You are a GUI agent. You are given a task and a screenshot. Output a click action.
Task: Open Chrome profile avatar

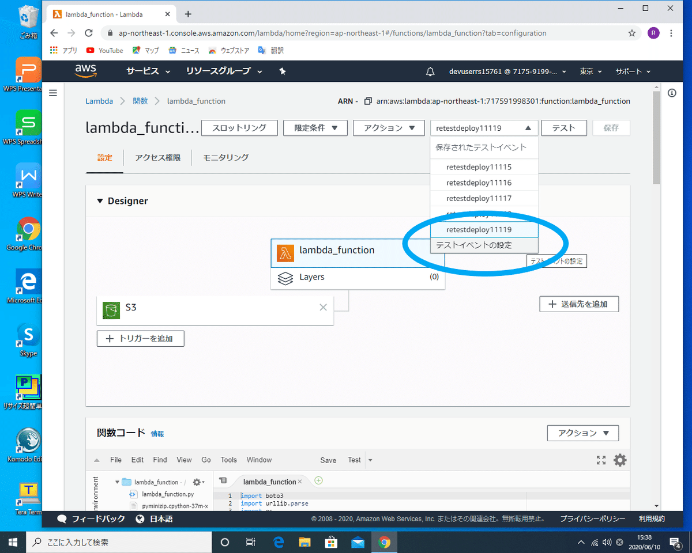653,33
